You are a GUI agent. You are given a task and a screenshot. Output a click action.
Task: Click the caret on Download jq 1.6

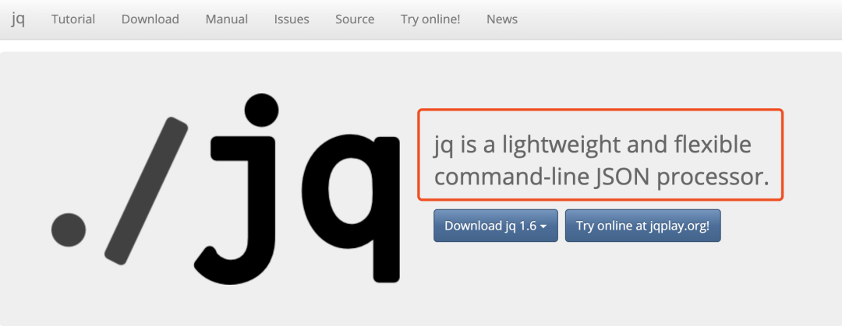click(543, 227)
